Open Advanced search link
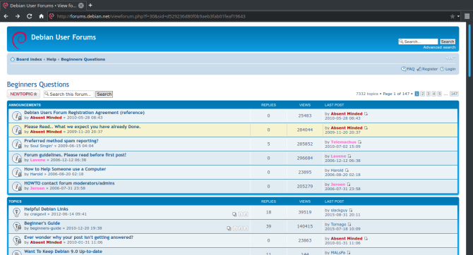473x255 pixels. tap(439, 47)
